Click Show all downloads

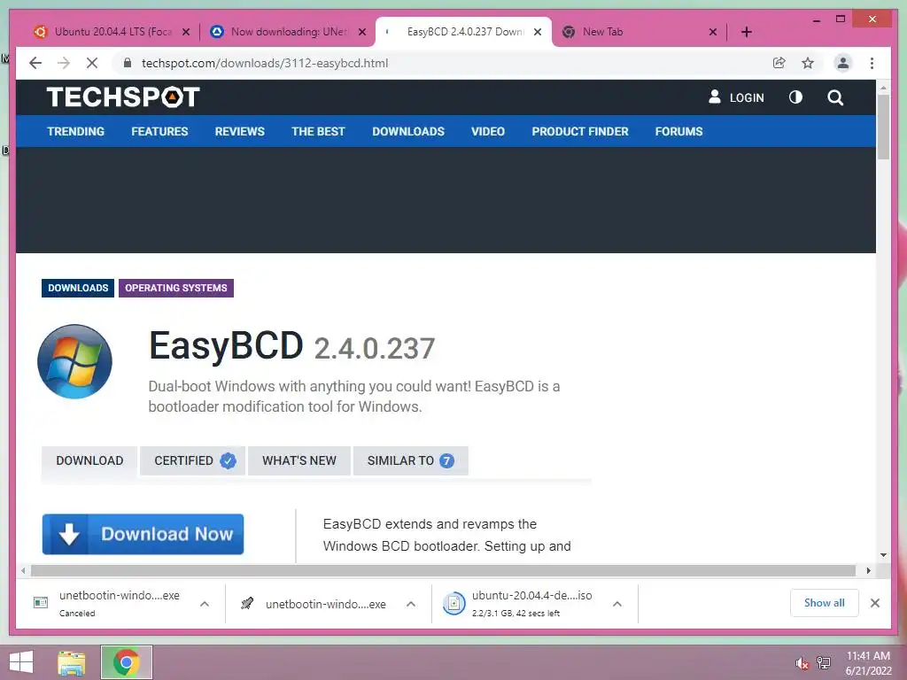pos(824,603)
